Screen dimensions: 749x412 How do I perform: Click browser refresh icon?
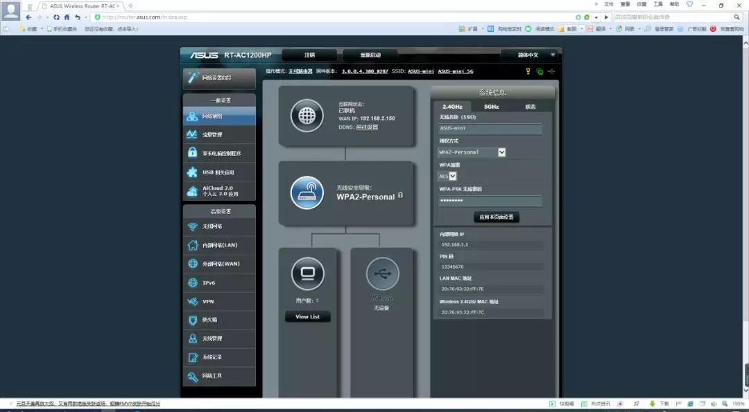click(56, 17)
